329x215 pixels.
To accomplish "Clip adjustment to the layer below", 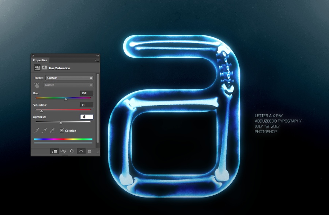I will [54, 152].
